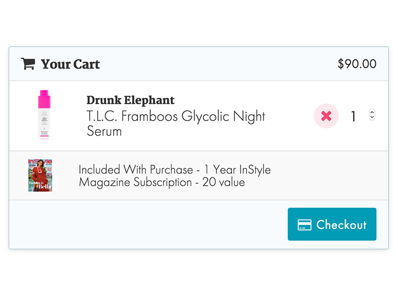This screenshot has width=397, height=298.
Task: Remove the serum with the pink X
Action: [x=326, y=116]
